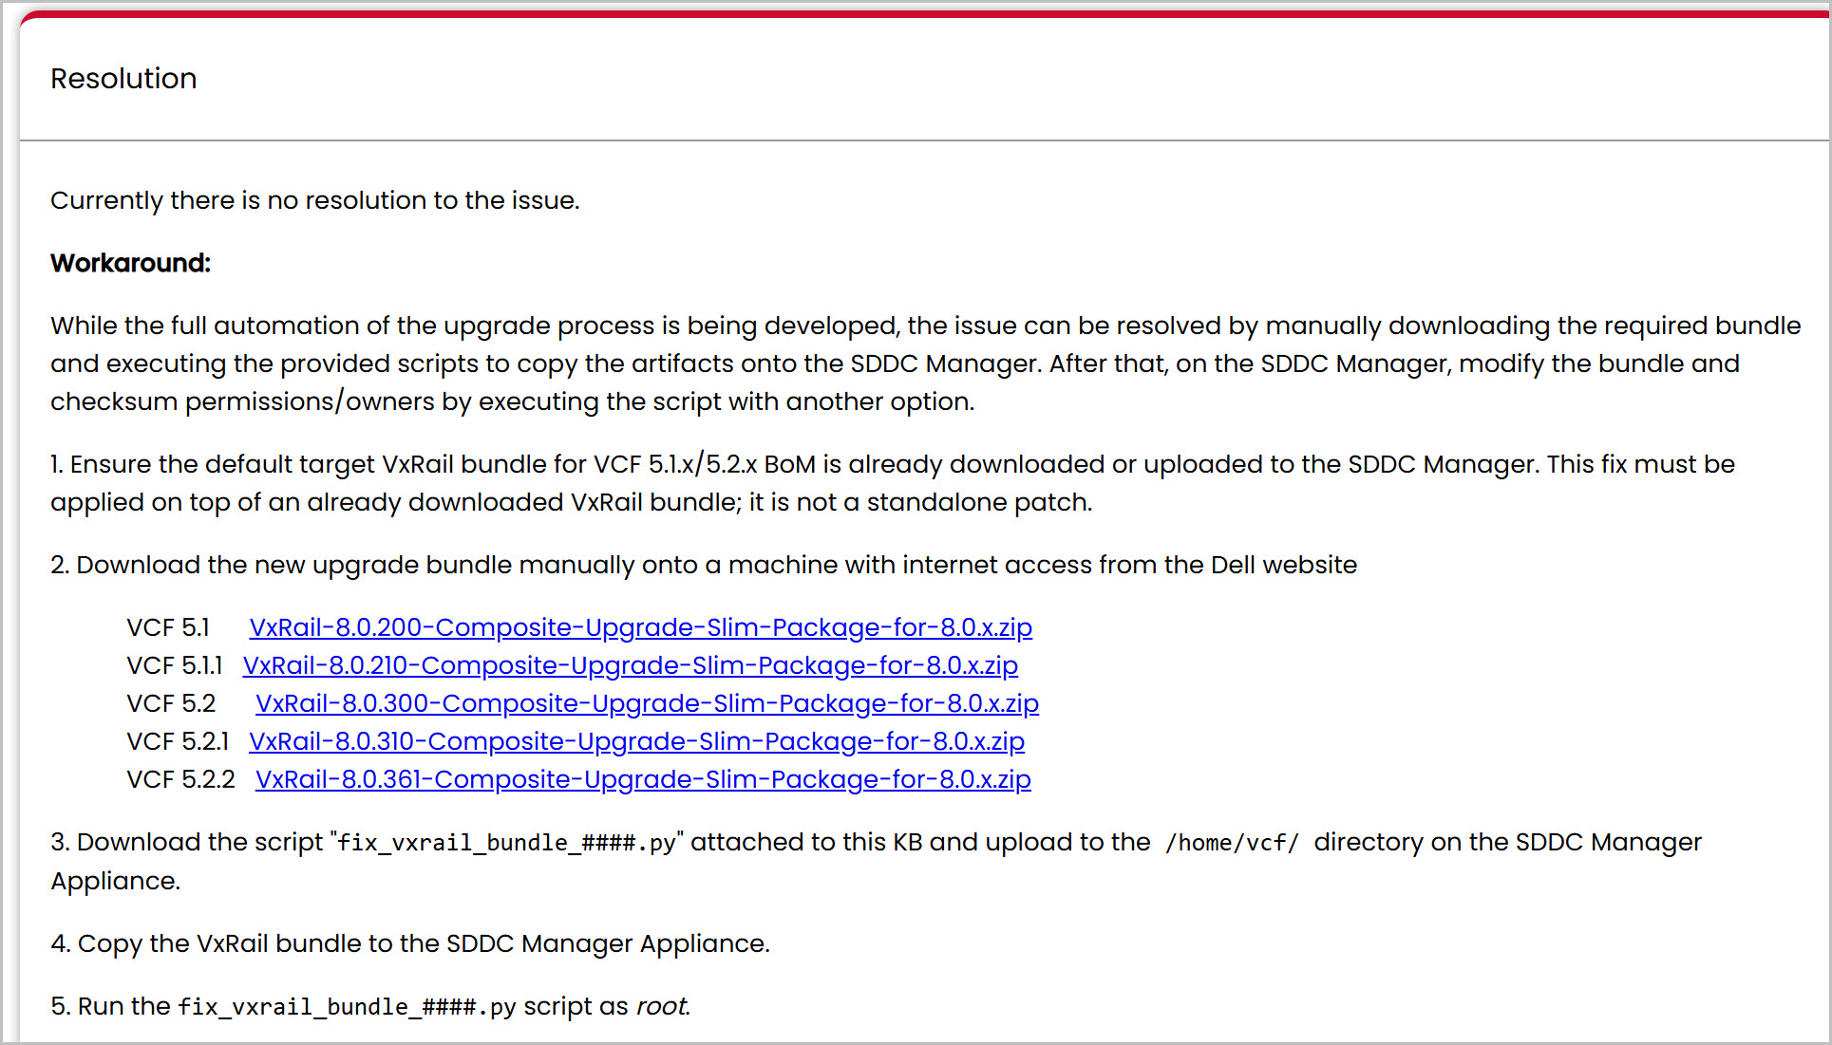The width and height of the screenshot is (1832, 1045).
Task: Click the 'Currently there is no resolution' sentence
Action: [314, 200]
